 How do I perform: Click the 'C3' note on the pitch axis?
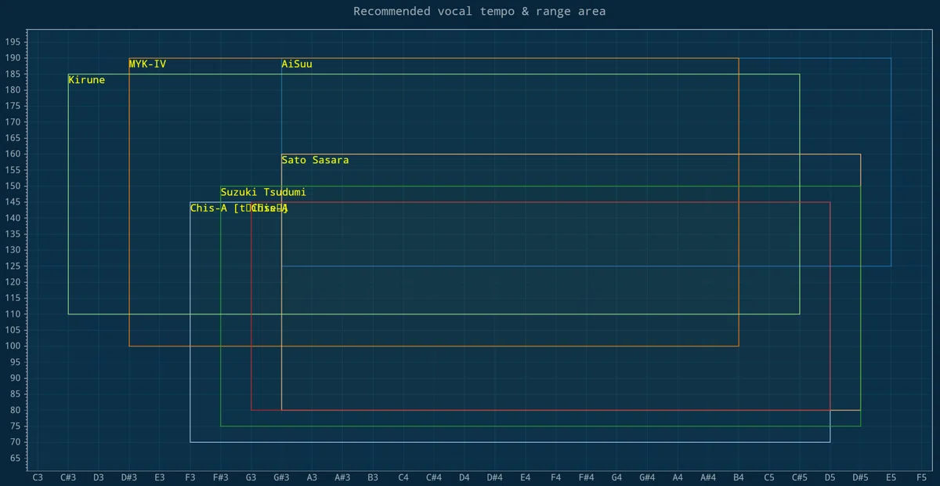(38, 477)
